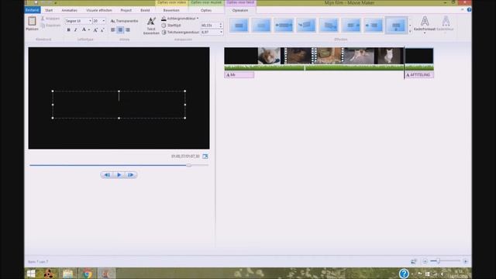Step to the next frame
Image resolution: width=496 pixels, height=279 pixels.
[131, 175]
